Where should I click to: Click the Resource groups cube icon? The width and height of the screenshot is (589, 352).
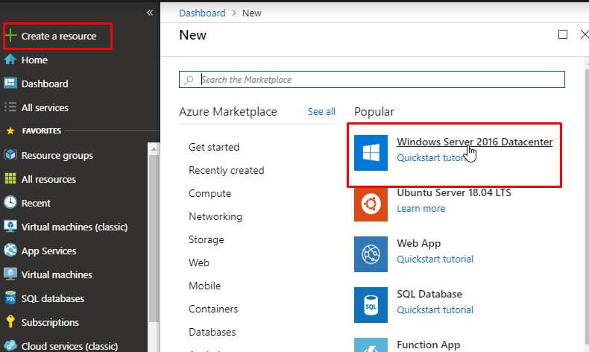(x=10, y=155)
